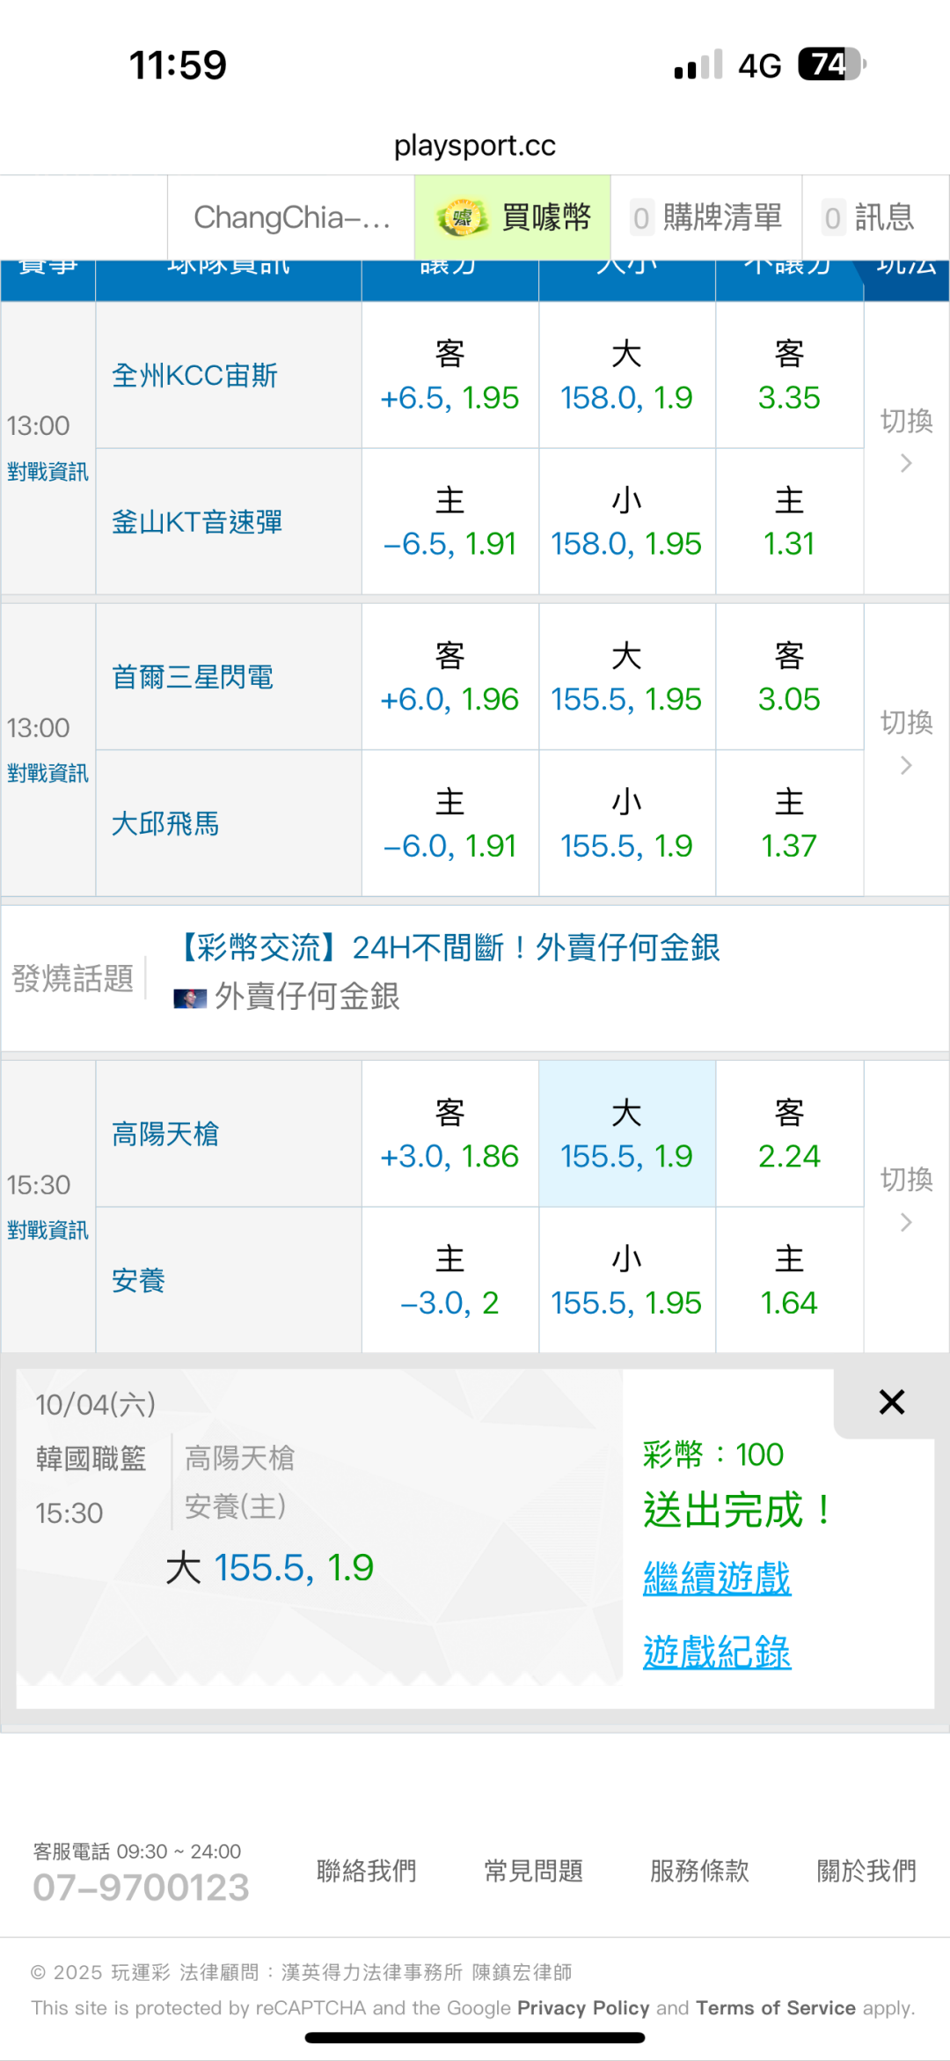The height and width of the screenshot is (2061, 950).
Task: Open the 彩幣交流 hot topic post
Action: [449, 948]
